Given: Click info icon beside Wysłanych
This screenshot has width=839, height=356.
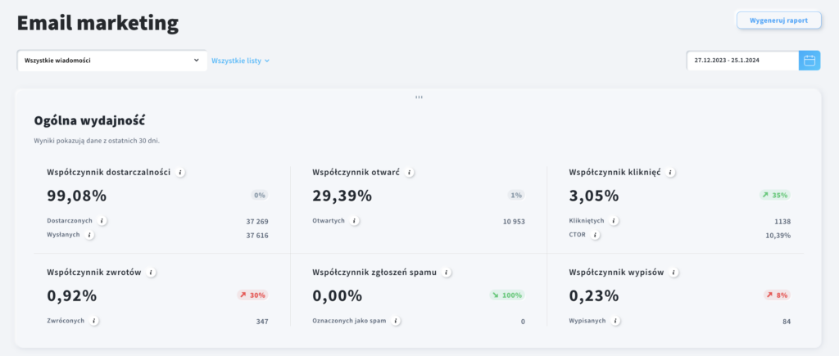Looking at the screenshot, I should pyautogui.click(x=89, y=235).
